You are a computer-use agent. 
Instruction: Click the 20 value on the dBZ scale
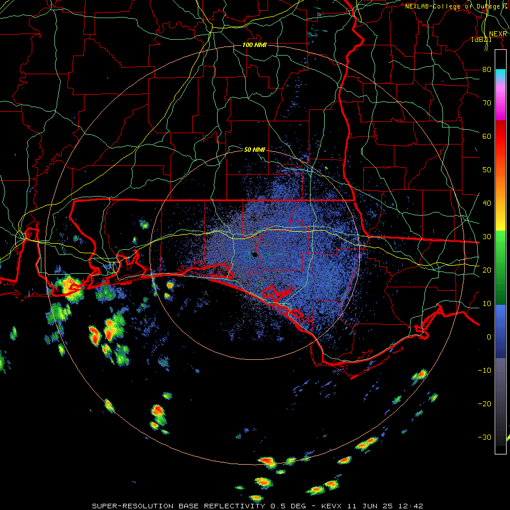(x=487, y=270)
